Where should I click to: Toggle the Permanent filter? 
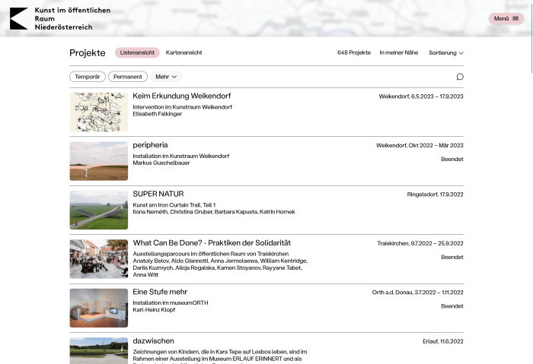(x=128, y=77)
